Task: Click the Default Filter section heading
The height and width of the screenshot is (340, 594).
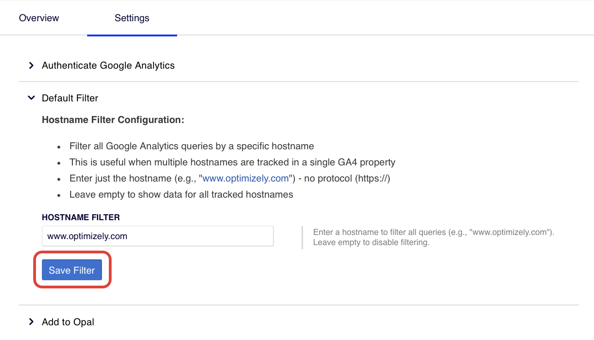Action: [70, 98]
